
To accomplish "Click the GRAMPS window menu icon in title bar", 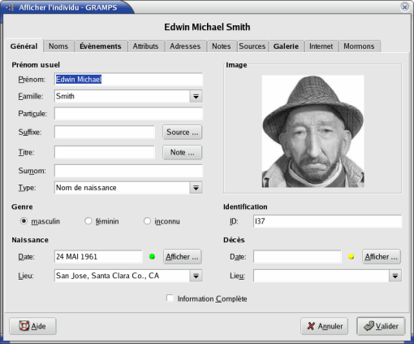I will coord(10,7).
